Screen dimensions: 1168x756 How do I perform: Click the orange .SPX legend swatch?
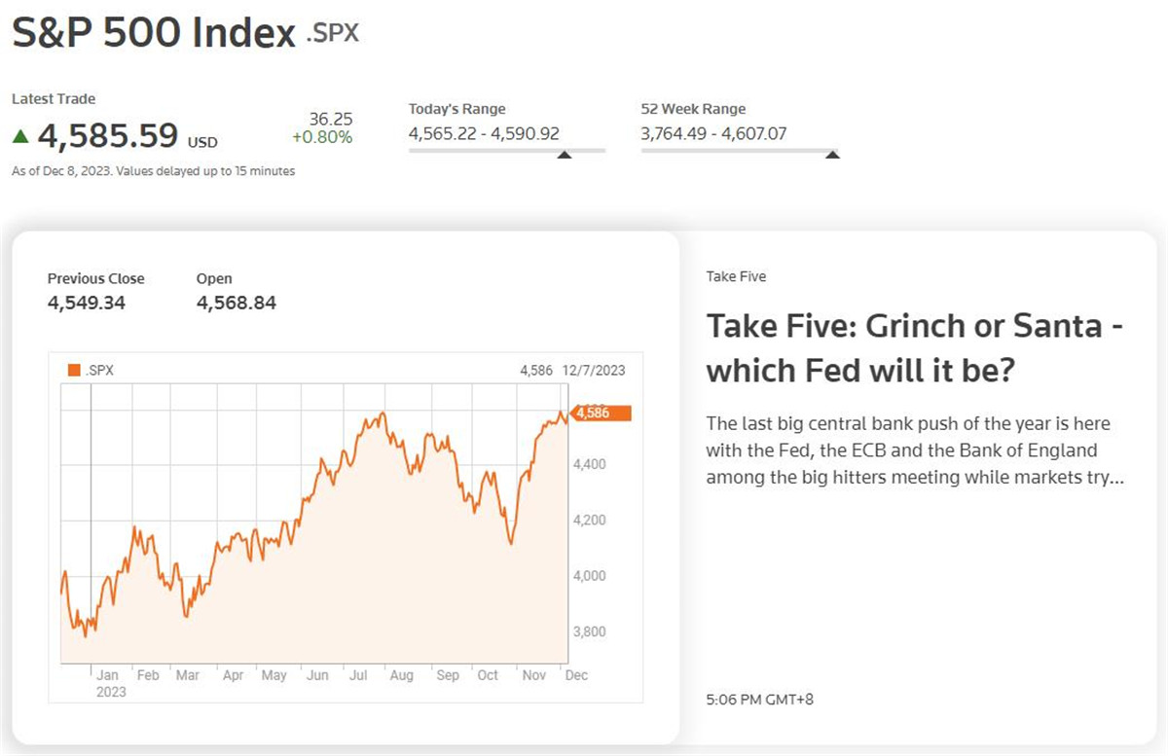click(x=74, y=370)
